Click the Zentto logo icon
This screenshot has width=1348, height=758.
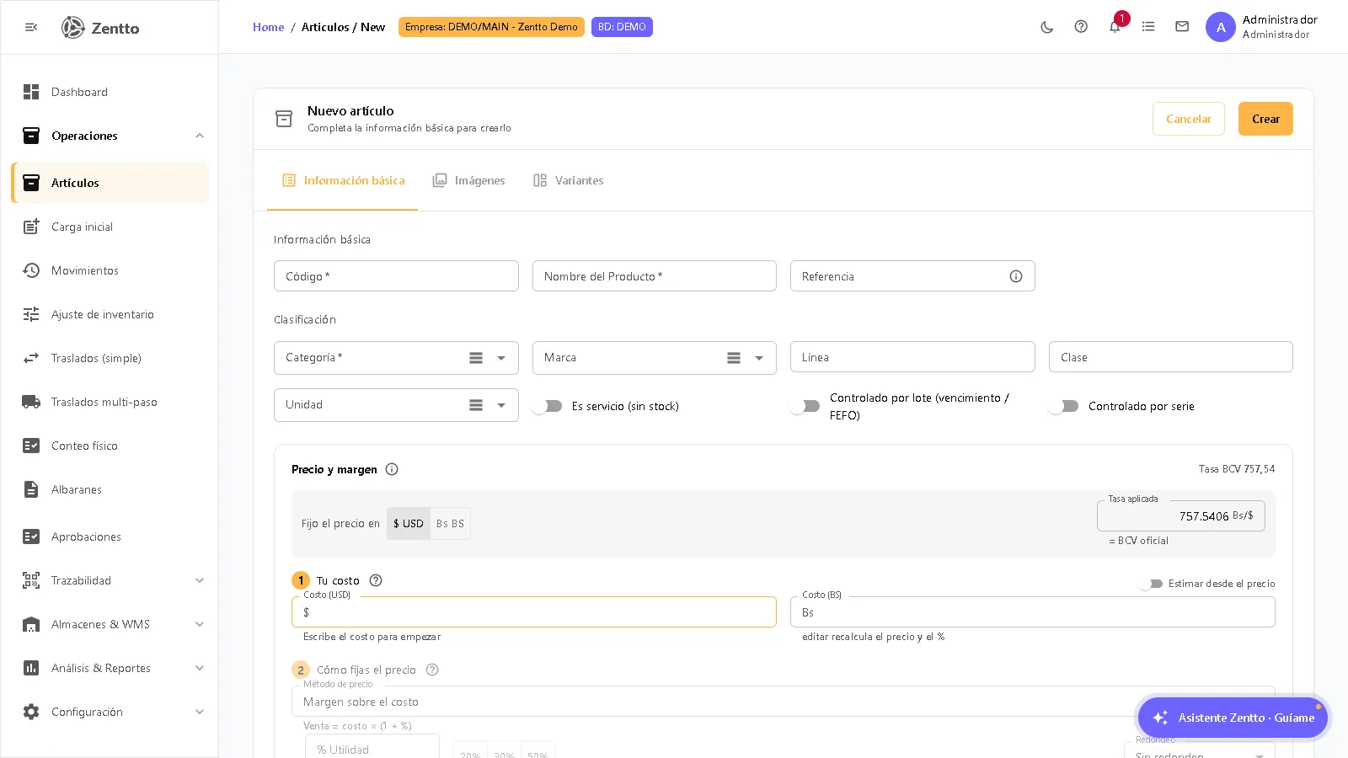click(x=73, y=27)
